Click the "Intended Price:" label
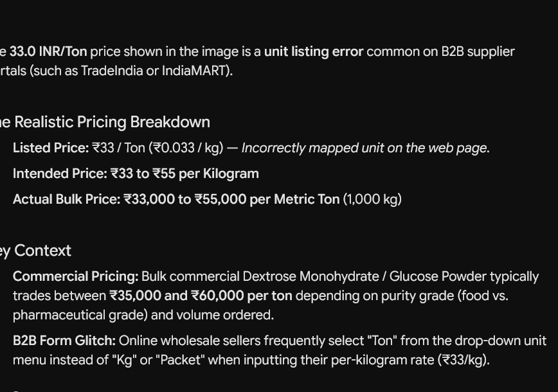Viewport: 558px width, 392px height. tap(60, 174)
